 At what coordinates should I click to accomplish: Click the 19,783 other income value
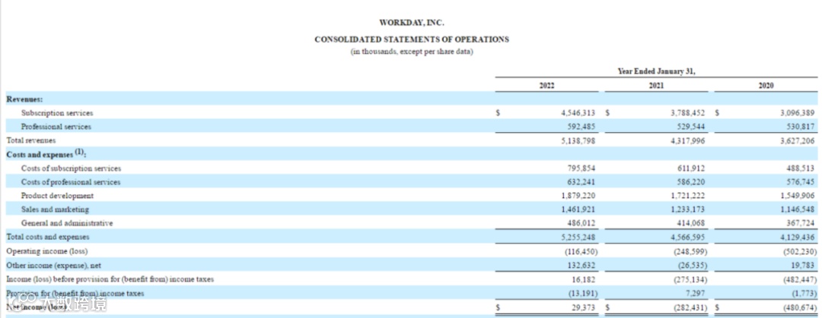tap(804, 265)
